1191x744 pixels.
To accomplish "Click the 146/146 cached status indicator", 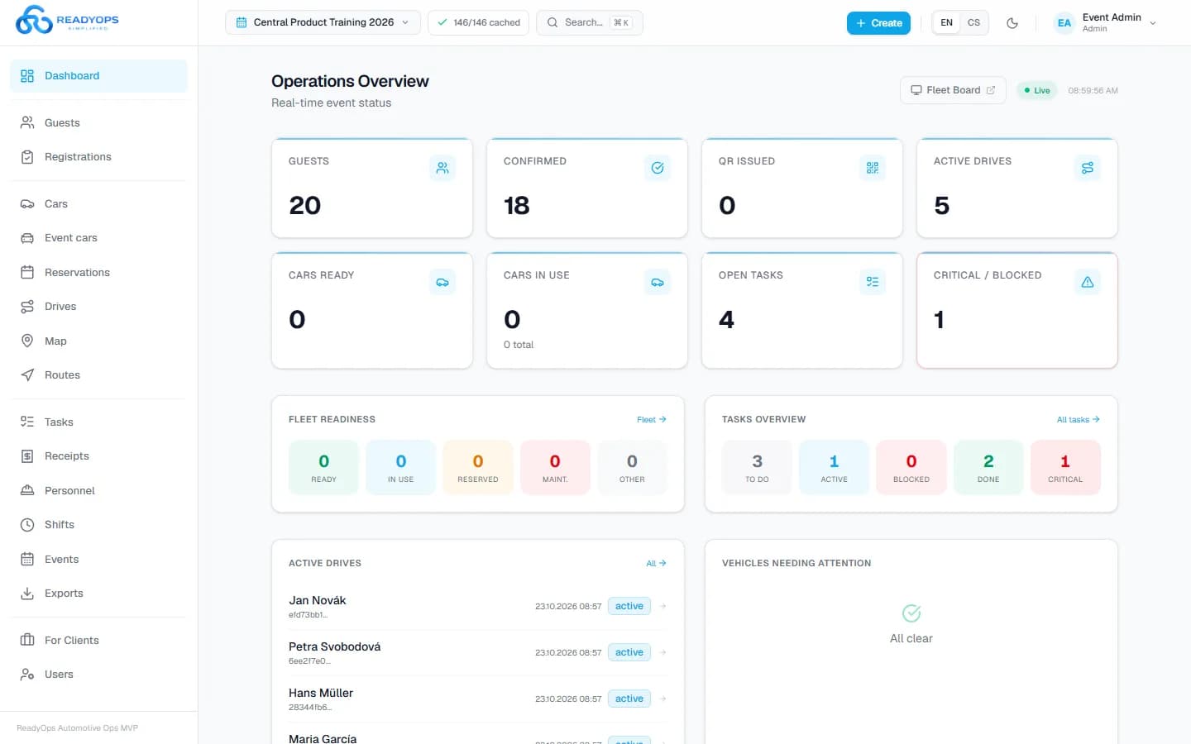I will 479,22.
